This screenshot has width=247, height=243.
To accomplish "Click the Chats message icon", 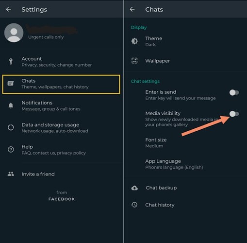I will (11, 84).
